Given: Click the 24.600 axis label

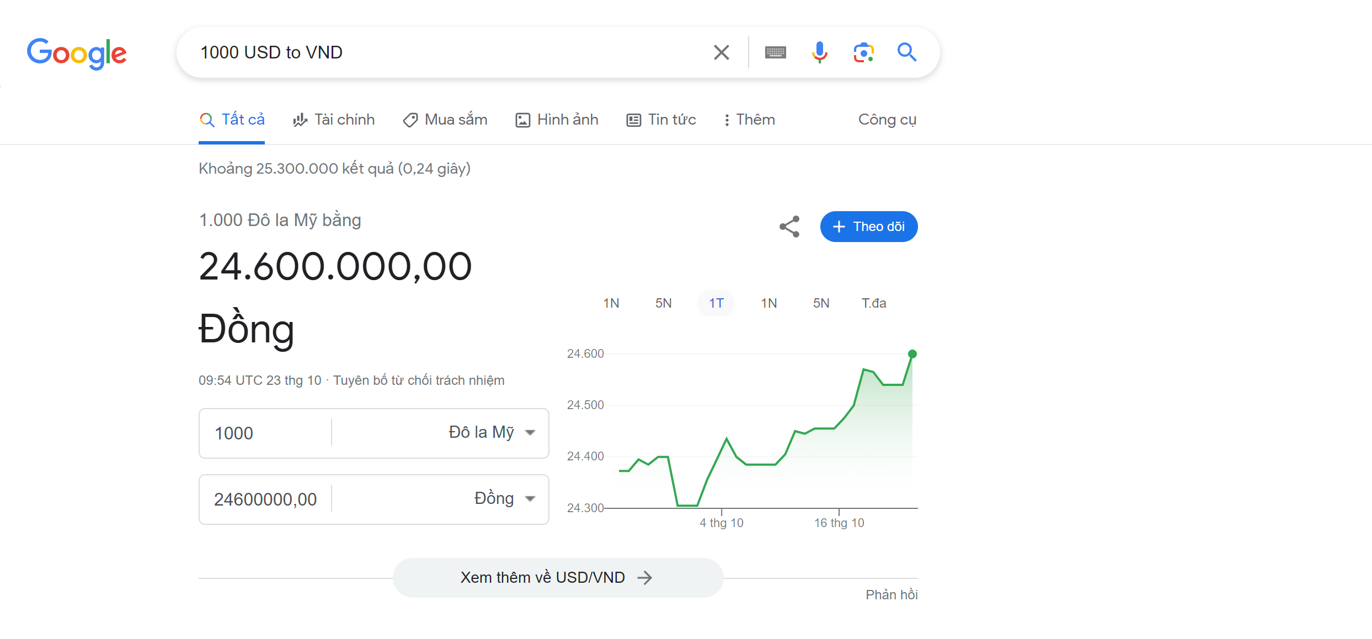Looking at the screenshot, I should click(585, 354).
